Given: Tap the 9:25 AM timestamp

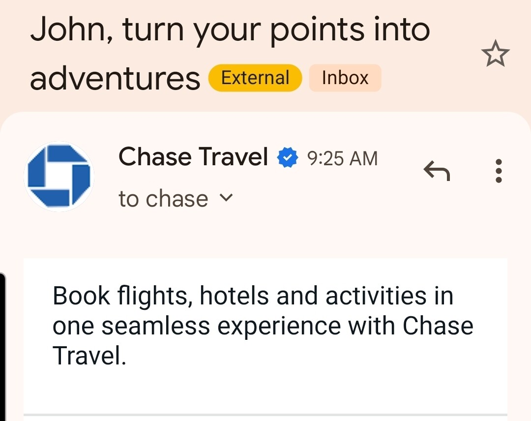Looking at the screenshot, I should (x=342, y=158).
